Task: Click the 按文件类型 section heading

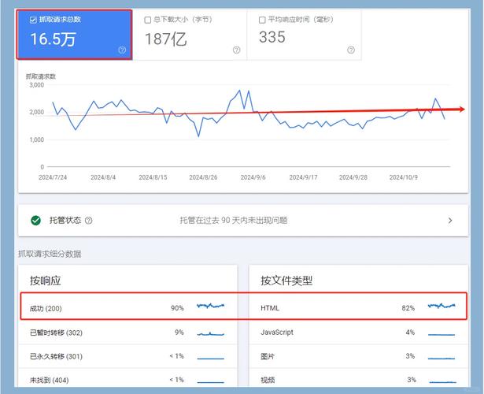Action: tap(286, 281)
